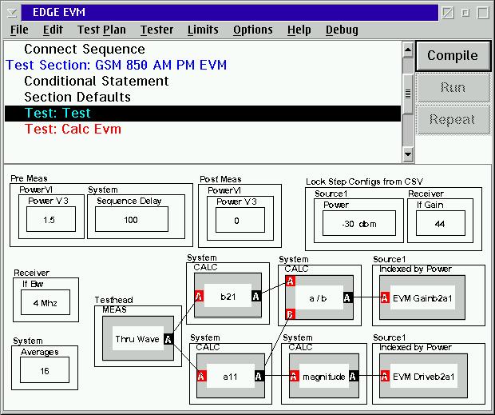Image resolution: width=495 pixels, height=415 pixels.
Task: Select the magnitude calc block
Action: (x=324, y=376)
